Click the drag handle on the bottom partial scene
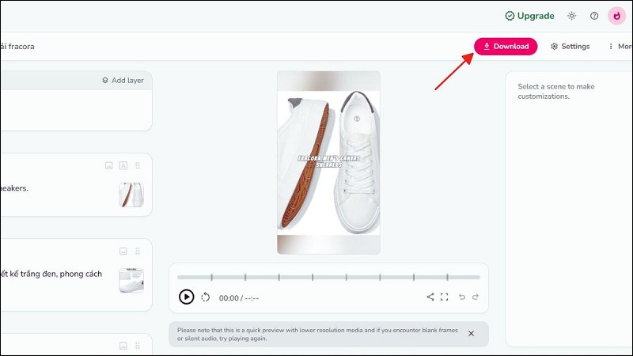The image size is (633, 356). 138,346
